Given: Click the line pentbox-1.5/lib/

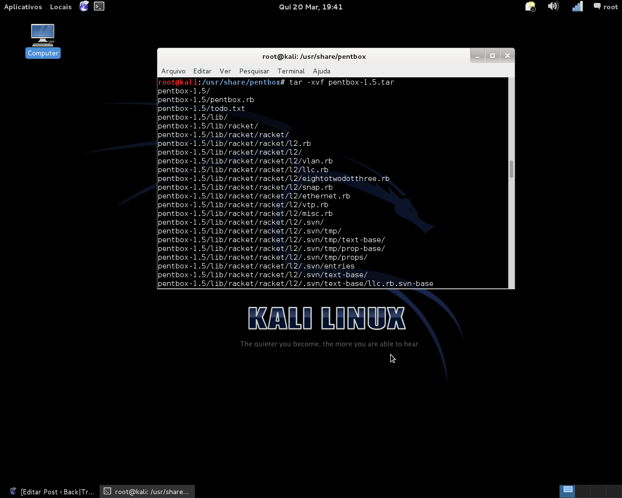Looking at the screenshot, I should tap(193, 117).
